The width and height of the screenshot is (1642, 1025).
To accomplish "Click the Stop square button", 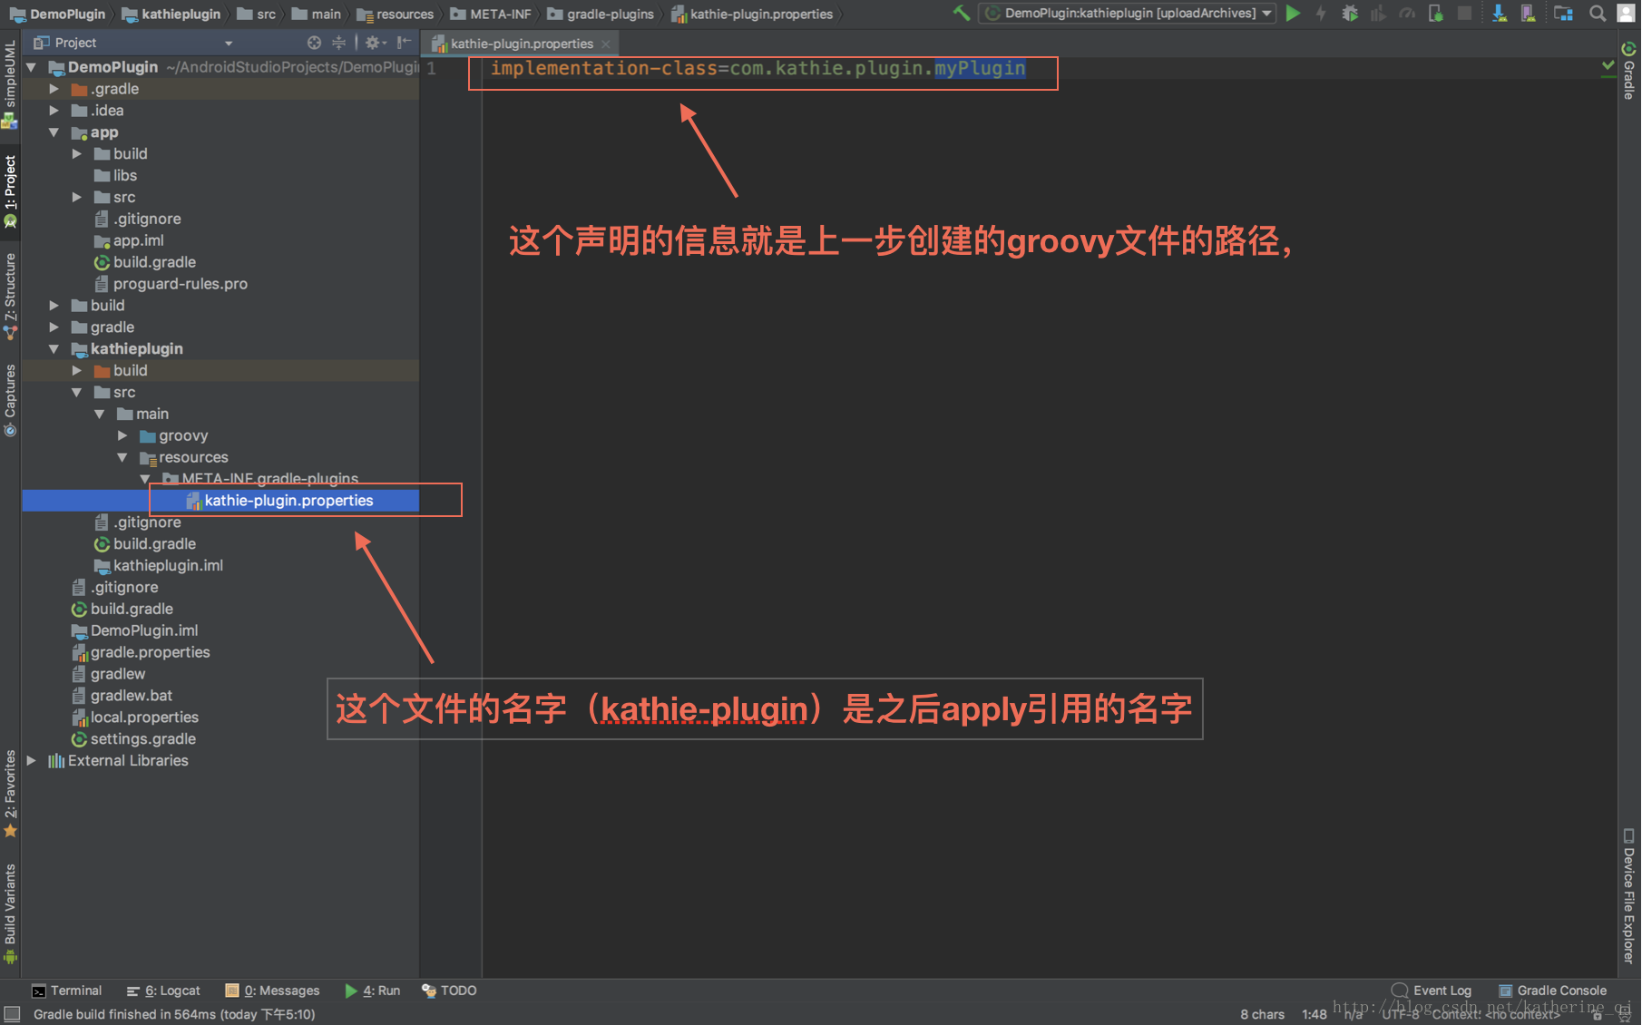I will click(1464, 13).
